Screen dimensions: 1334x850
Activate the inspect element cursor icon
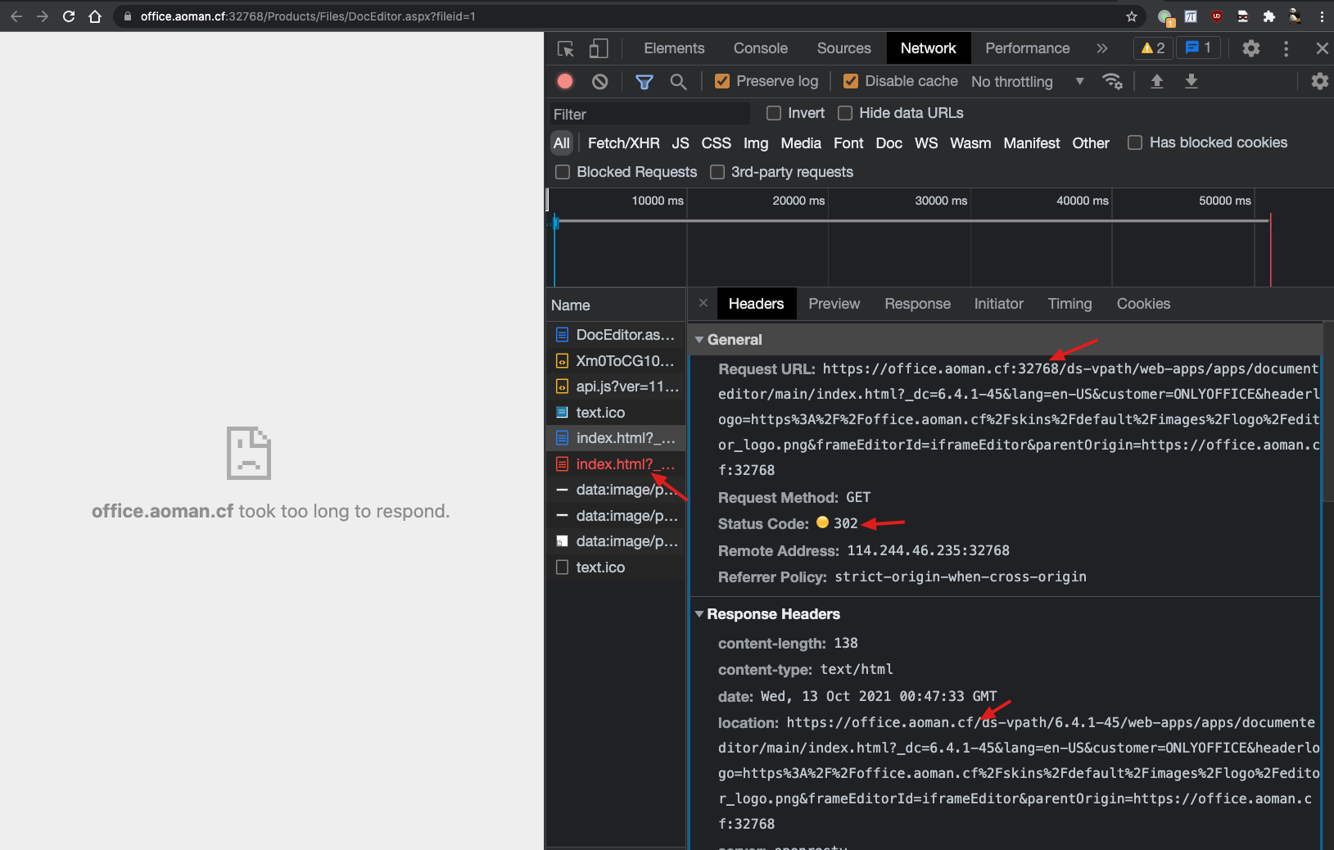click(565, 48)
